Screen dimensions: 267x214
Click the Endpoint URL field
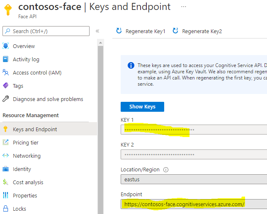194,204
